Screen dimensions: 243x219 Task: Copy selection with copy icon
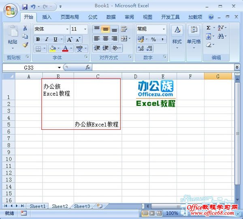[25, 36]
